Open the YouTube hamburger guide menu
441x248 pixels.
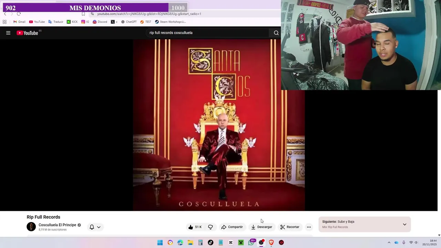click(8, 33)
